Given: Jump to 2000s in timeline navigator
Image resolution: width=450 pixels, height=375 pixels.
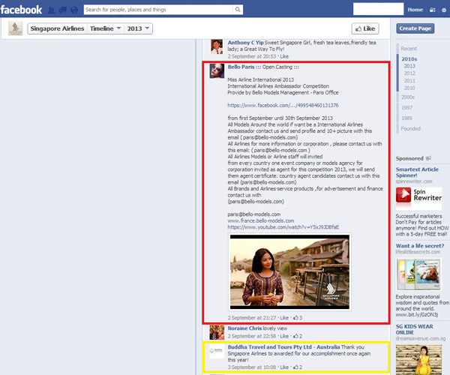Looking at the screenshot, I should (x=409, y=97).
